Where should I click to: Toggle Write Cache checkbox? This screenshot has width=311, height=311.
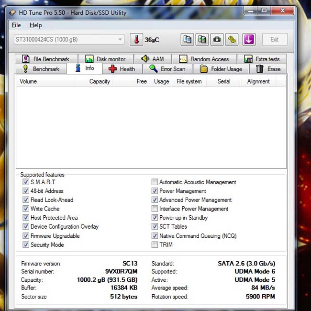click(x=26, y=209)
